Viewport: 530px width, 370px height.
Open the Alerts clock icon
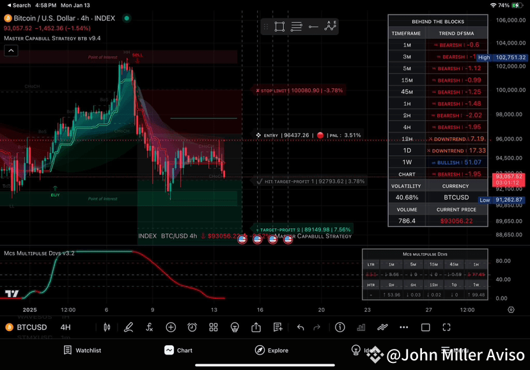point(192,327)
